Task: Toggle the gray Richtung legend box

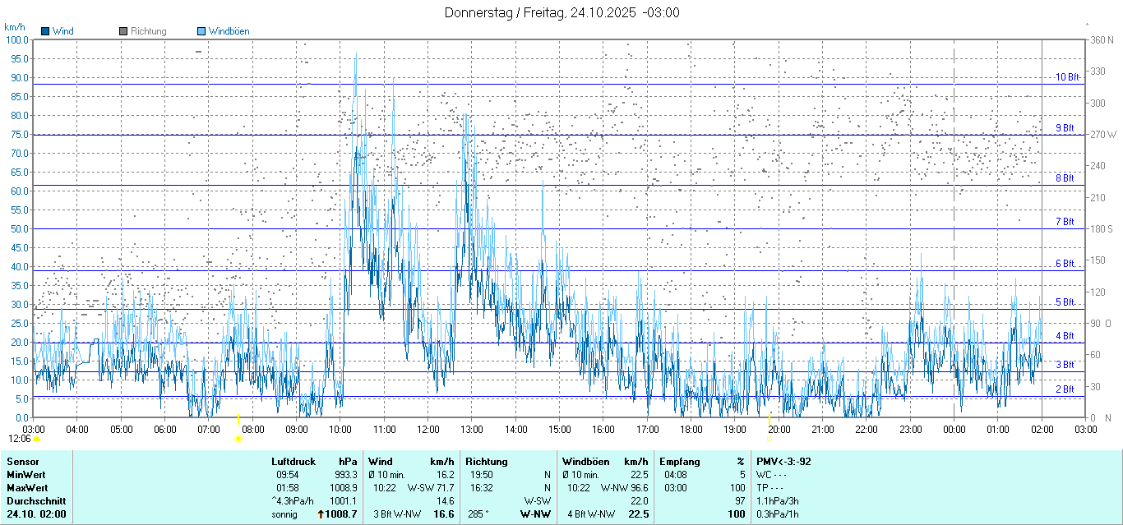Action: (x=123, y=31)
